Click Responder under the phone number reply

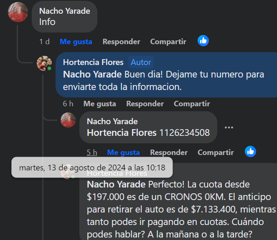(169, 152)
